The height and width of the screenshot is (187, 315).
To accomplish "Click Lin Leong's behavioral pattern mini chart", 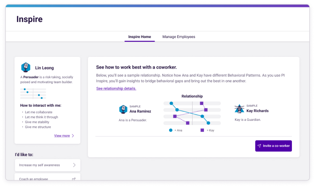I will tap(33, 93).
